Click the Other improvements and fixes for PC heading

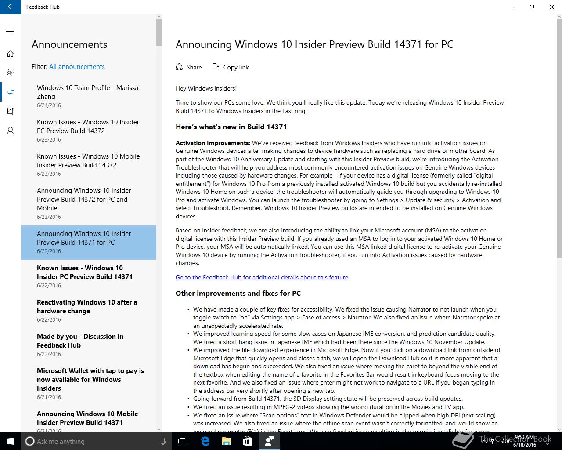238,294
